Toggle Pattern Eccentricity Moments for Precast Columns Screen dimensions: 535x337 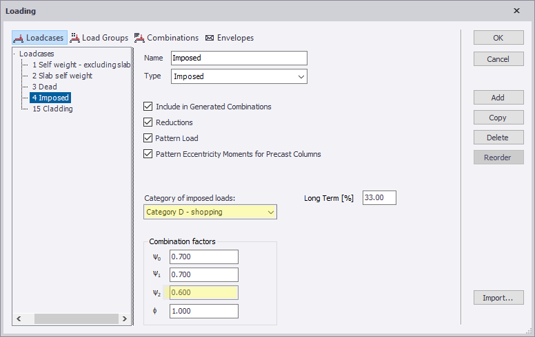pos(148,154)
